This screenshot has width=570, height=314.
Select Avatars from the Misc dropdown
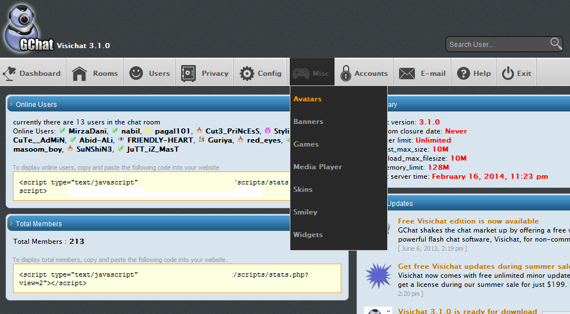coord(307,99)
